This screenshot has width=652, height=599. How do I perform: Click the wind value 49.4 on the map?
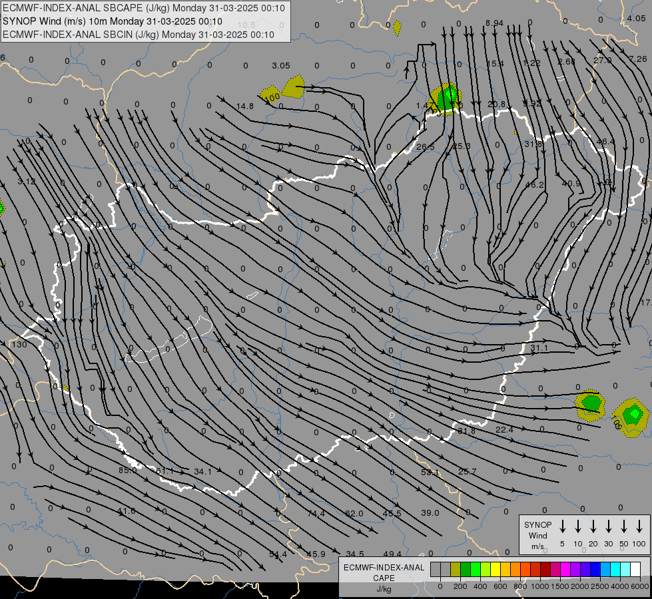click(392, 554)
